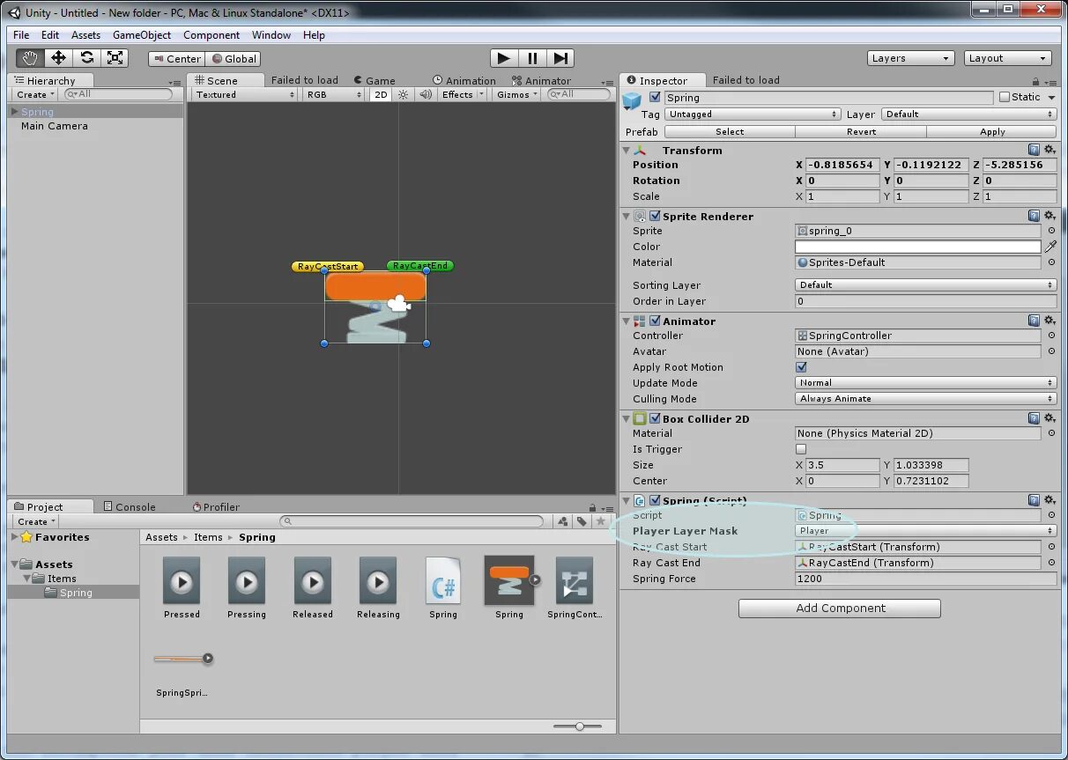The image size is (1068, 760).
Task: Open Animator component gear menu
Action: click(1049, 321)
